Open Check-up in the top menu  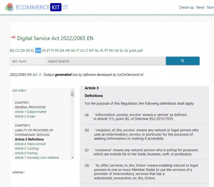tap(186, 7)
